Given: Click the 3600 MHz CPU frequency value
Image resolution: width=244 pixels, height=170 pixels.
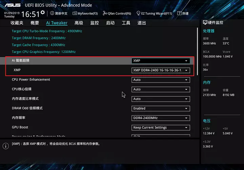Looking at the screenshot, I should 209,43.
